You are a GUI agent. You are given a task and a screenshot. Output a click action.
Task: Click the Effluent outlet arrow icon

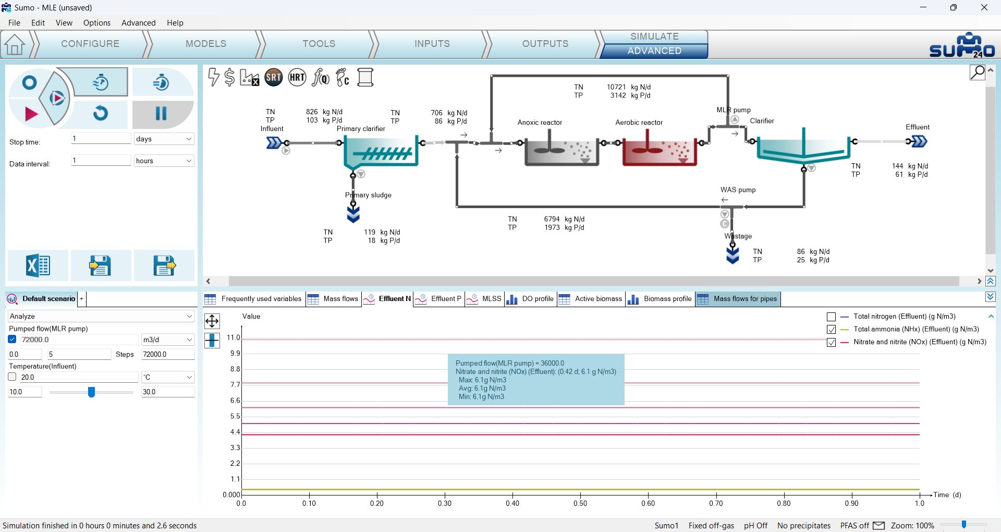click(x=919, y=141)
